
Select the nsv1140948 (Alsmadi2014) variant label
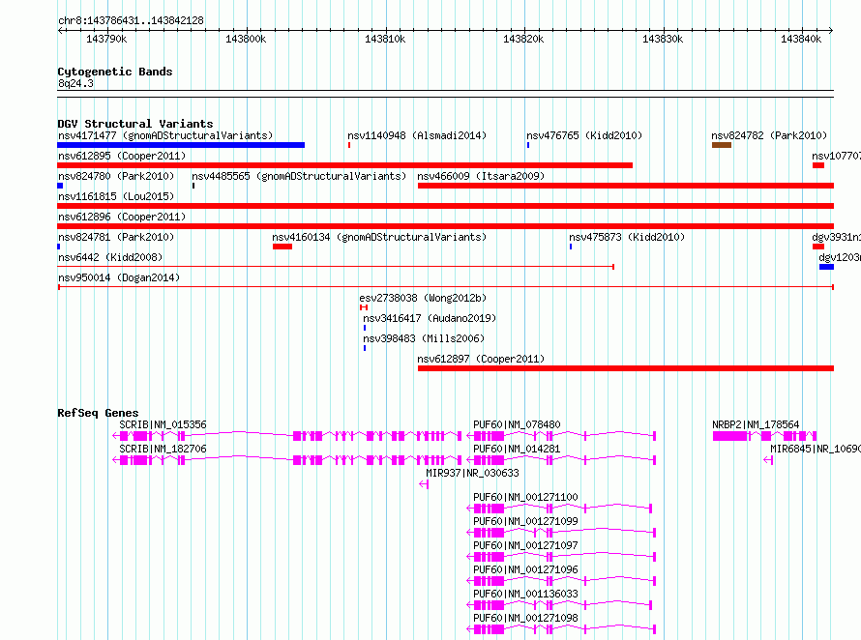[417, 135]
